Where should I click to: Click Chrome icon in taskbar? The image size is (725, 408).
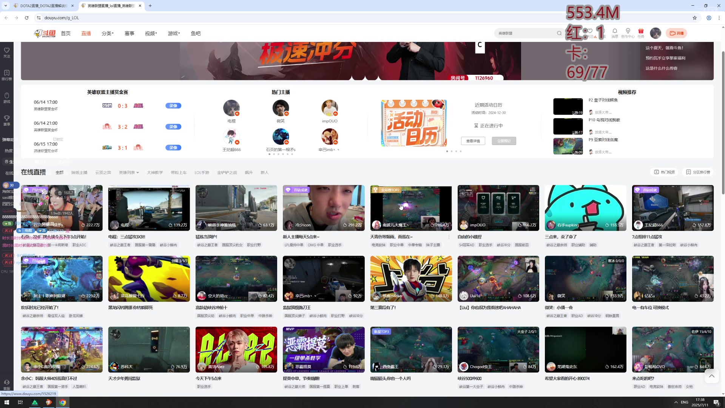click(63, 402)
